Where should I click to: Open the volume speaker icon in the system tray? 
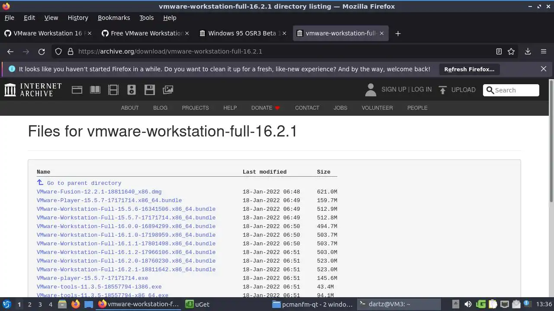[x=468, y=304]
